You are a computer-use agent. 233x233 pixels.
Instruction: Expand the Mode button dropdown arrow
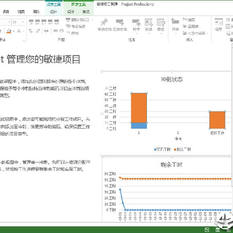(x=161, y=34)
